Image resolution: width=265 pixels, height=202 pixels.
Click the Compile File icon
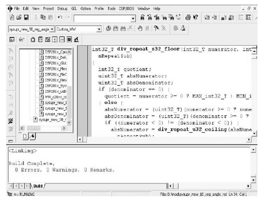click(108, 28)
